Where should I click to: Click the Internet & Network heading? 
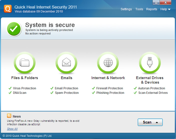coord(108,78)
